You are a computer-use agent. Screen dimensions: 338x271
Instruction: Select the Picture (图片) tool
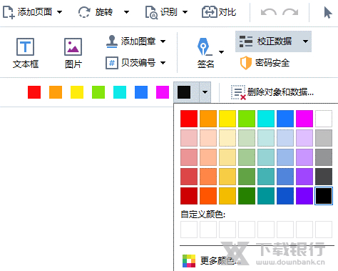(x=73, y=53)
